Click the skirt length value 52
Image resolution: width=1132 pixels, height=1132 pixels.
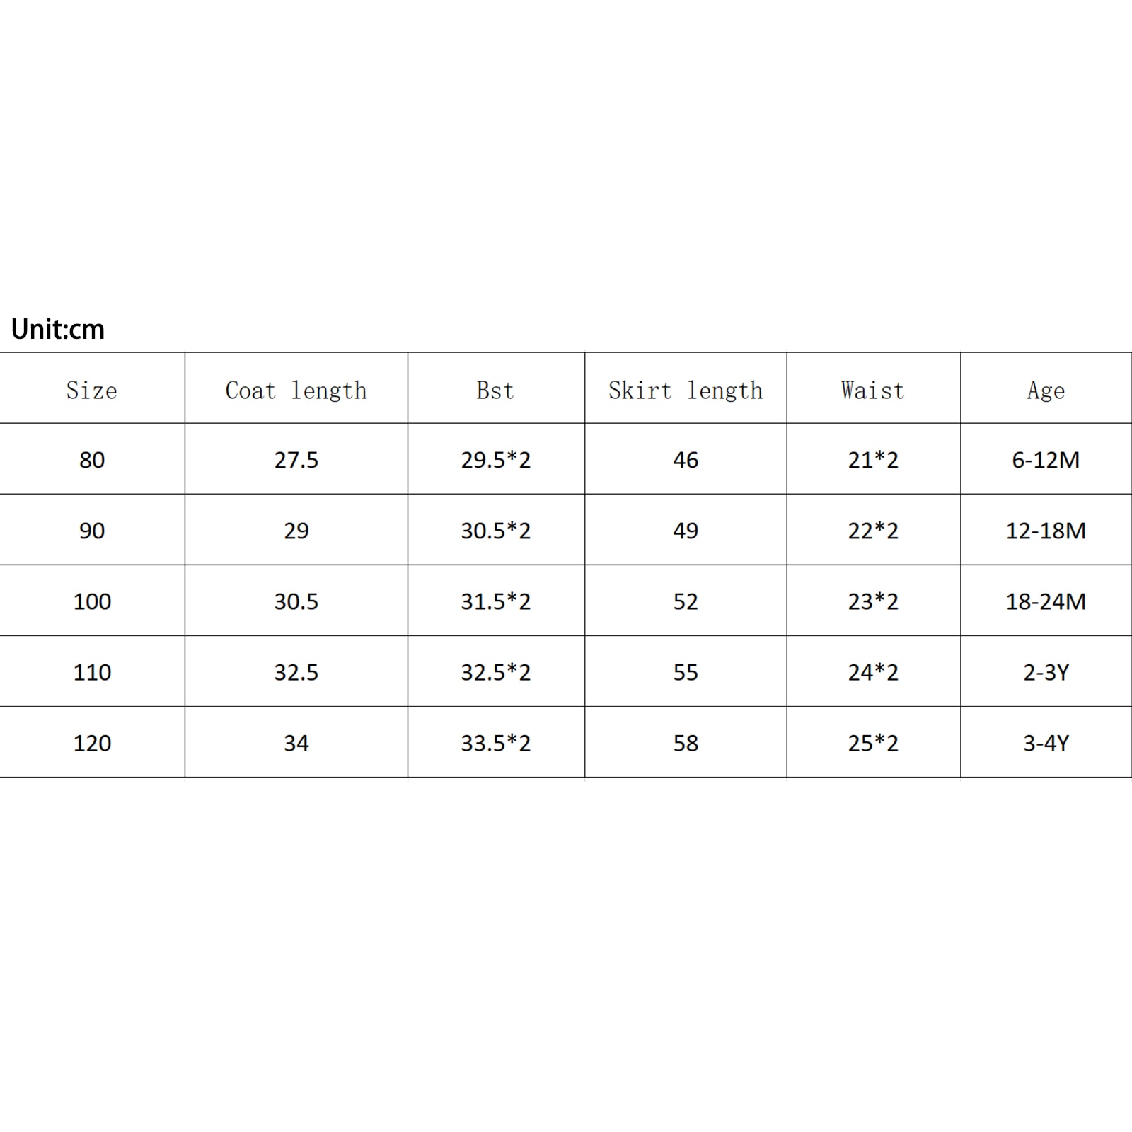686,601
